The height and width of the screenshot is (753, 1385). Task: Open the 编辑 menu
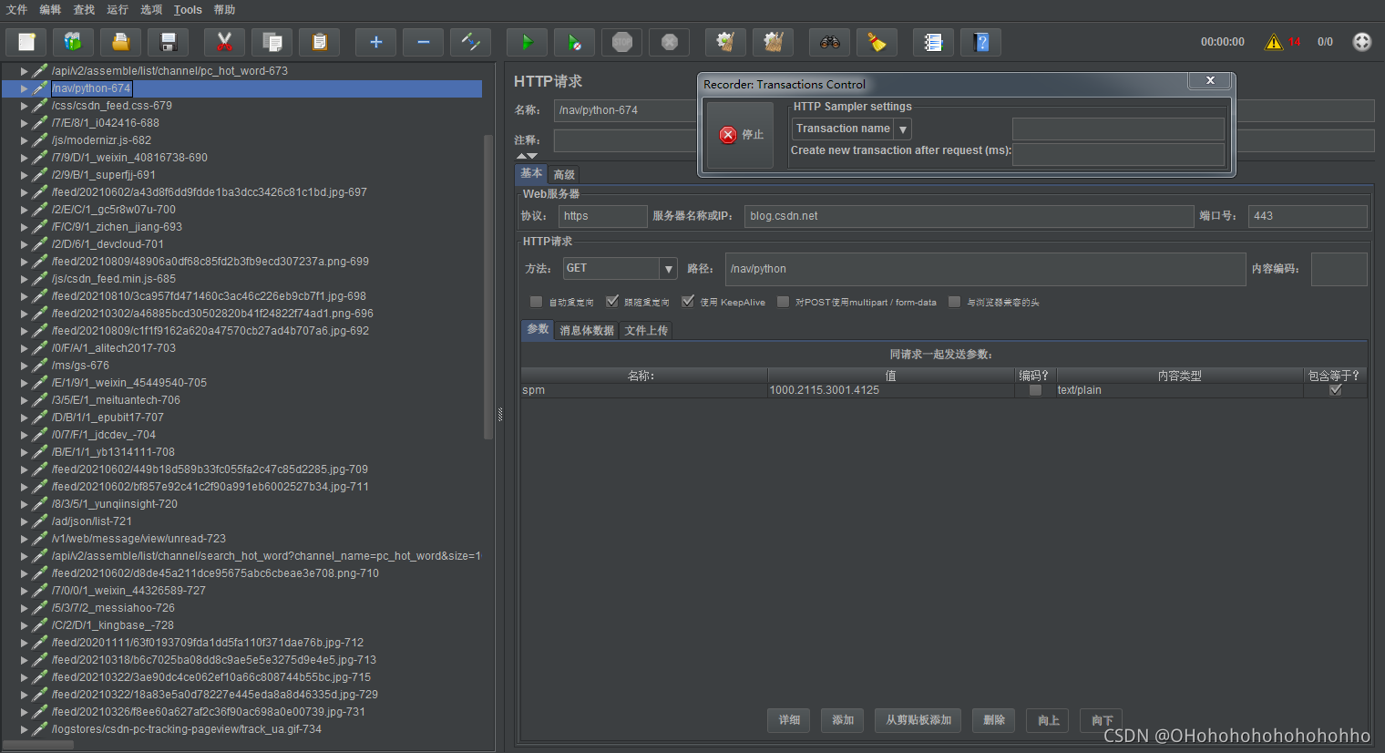point(50,10)
